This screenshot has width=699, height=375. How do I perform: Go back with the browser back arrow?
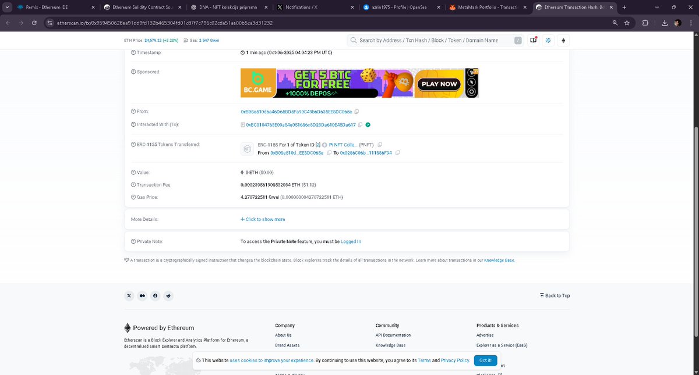[x=8, y=23]
